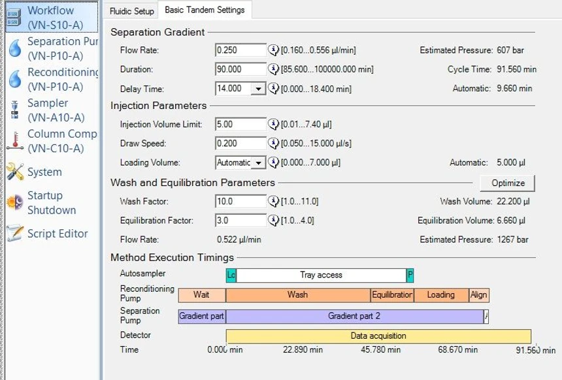This screenshot has width=562, height=380.
Task: Switch to the Basic Tandem Settings tab
Action: point(204,10)
